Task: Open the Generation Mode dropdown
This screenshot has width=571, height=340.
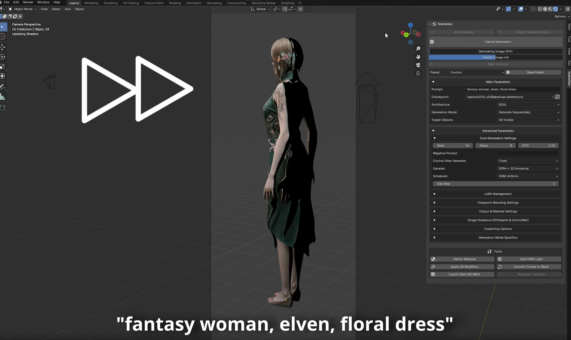Action: point(528,112)
